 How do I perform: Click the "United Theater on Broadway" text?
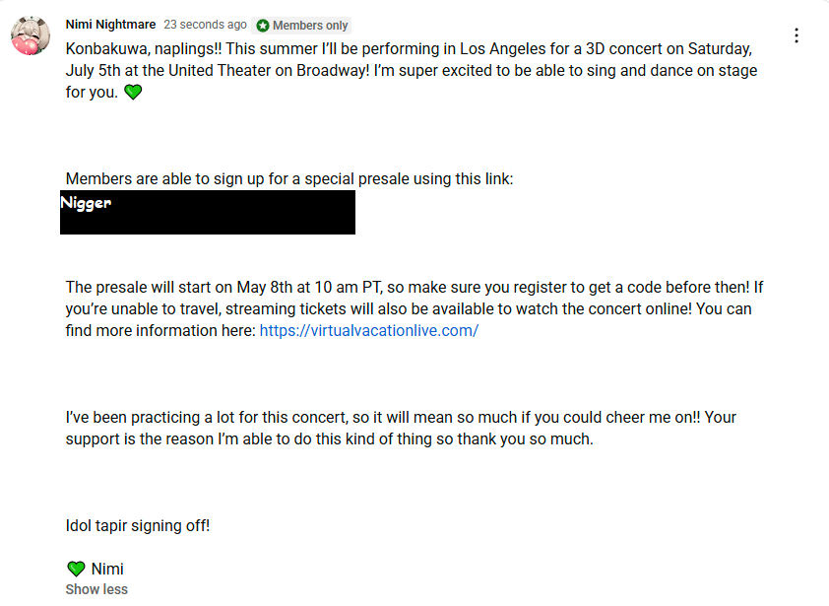click(269, 71)
